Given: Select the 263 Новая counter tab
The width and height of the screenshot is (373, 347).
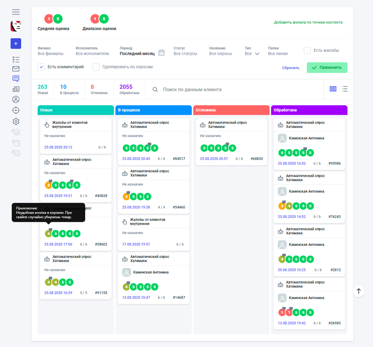Looking at the screenshot, I should tap(43, 89).
